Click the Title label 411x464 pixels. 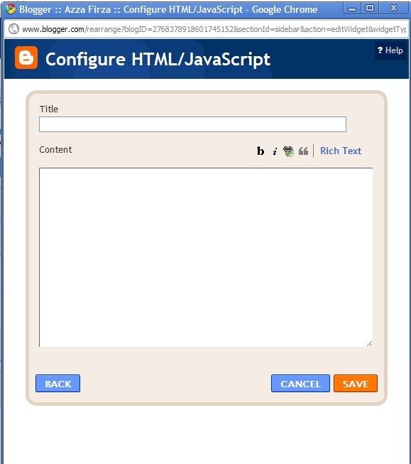pyautogui.click(x=49, y=109)
